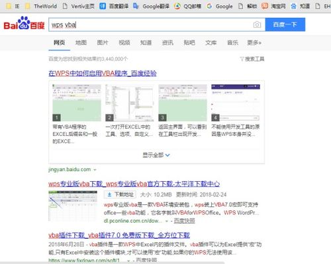331x264 pixels.
Task: Expand 显示全部 in the Jingyan card
Action: [x=156, y=155]
